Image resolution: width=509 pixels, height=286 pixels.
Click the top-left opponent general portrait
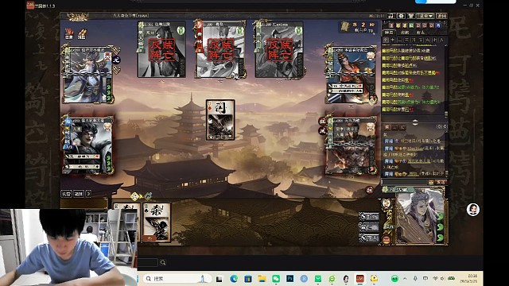87,75
